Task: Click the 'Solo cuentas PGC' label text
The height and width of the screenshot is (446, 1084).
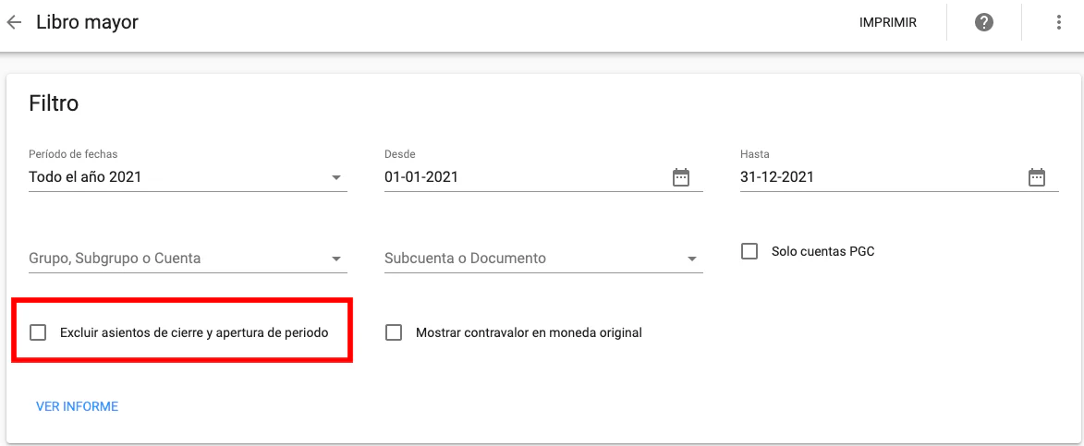Action: click(822, 251)
